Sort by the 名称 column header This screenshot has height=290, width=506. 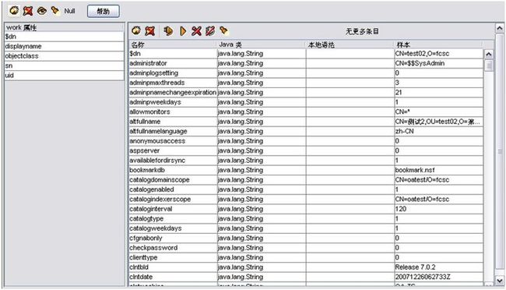[173, 44]
